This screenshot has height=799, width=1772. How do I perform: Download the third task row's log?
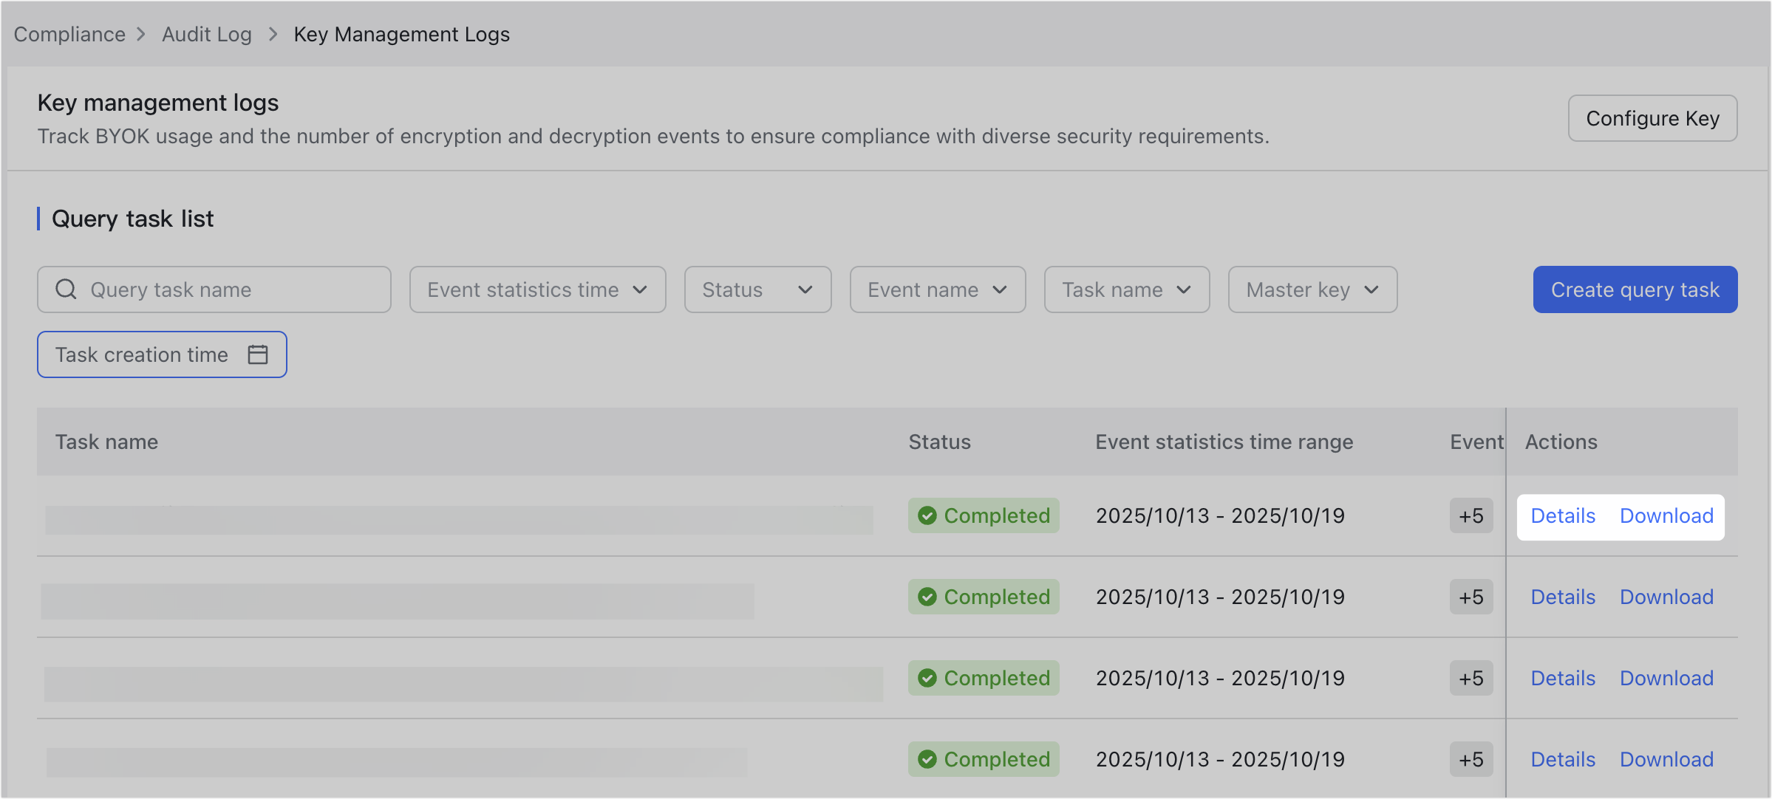point(1667,678)
